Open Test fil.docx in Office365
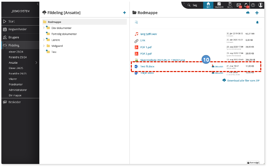The image size is (268, 168). 218,66
